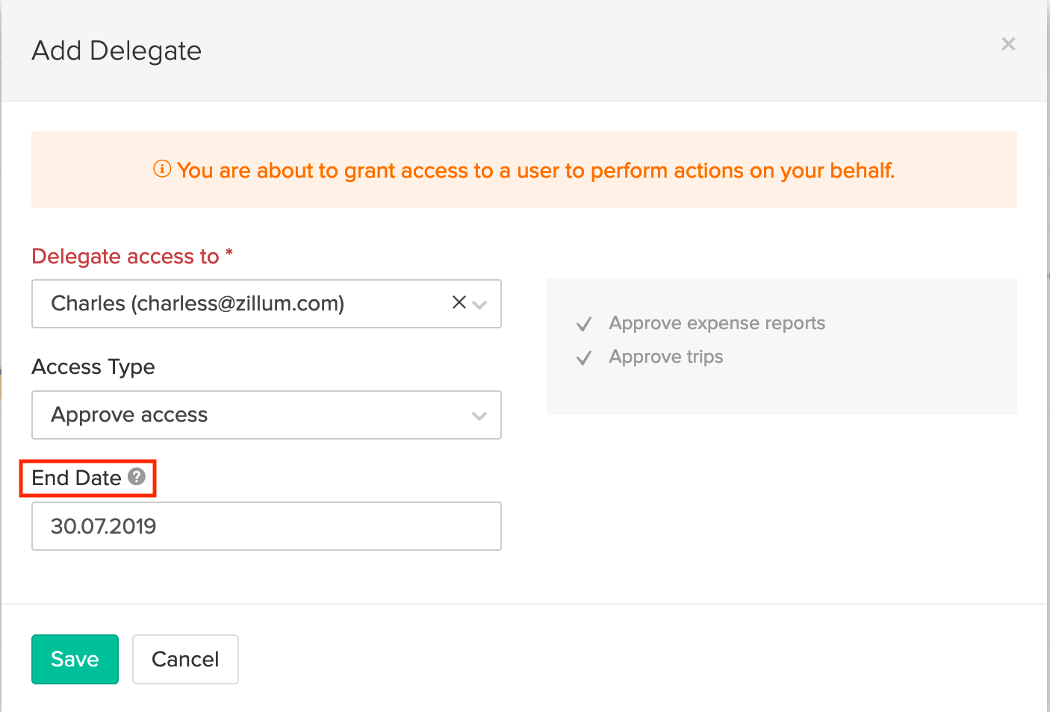This screenshot has height=712, width=1050.
Task: Click the highlighted End Date label
Action: [x=76, y=478]
